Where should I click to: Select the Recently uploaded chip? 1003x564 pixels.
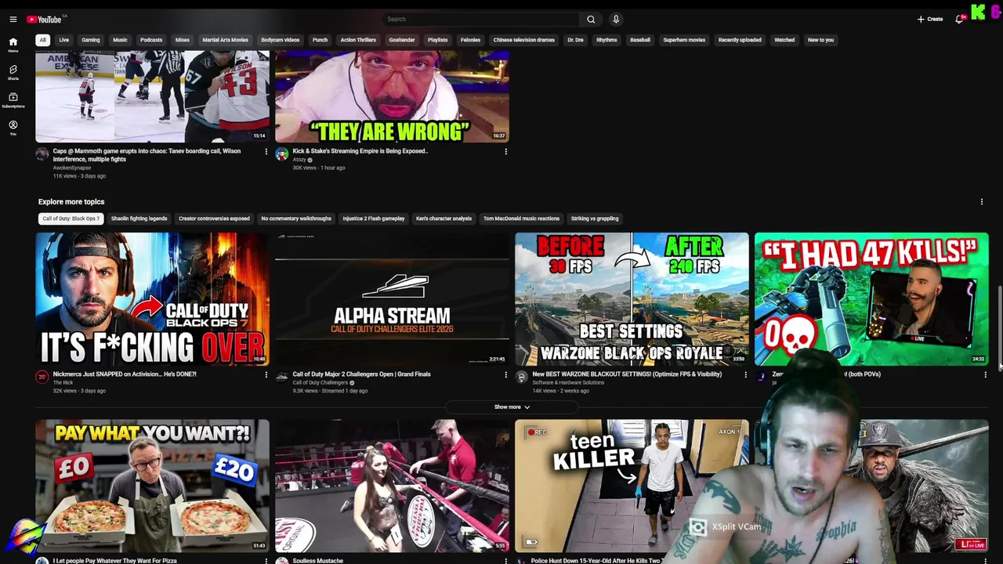740,40
